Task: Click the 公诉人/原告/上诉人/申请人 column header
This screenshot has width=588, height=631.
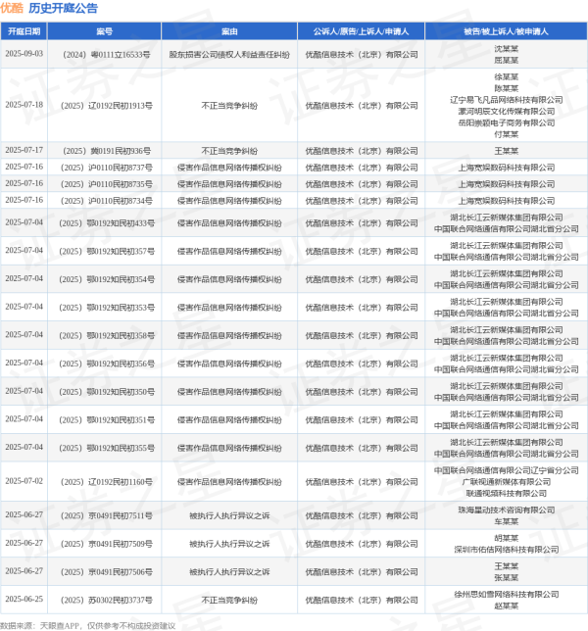Action: tap(361, 32)
